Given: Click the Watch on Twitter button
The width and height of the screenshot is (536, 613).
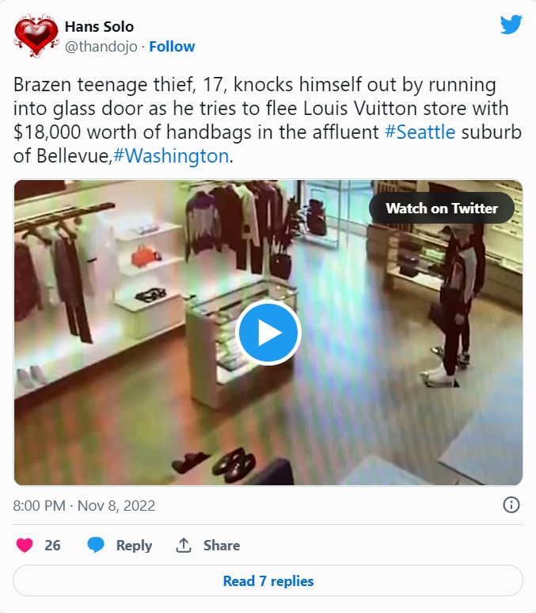Looking at the screenshot, I should pos(442,208).
